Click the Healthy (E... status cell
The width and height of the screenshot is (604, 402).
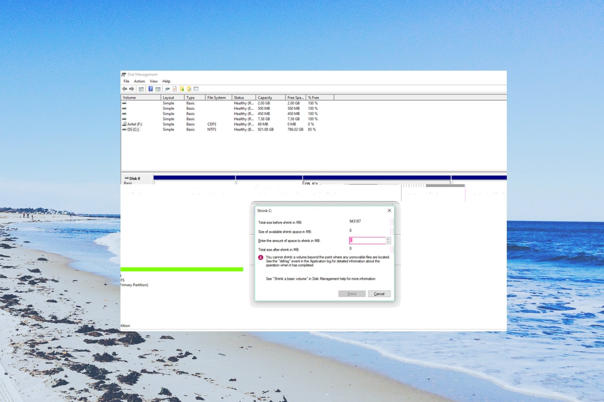point(243,108)
